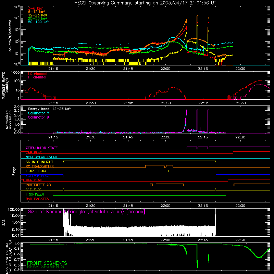Click the counts/s/detector axis label
The image size is (274, 274).
click(x=10, y=36)
